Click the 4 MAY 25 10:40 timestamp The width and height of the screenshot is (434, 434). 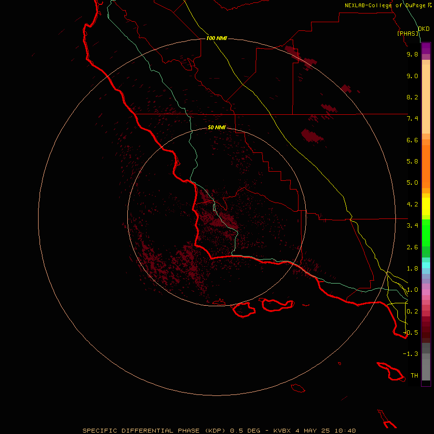[325, 431]
